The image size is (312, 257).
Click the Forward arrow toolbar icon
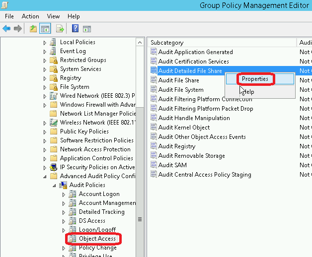point(18,28)
